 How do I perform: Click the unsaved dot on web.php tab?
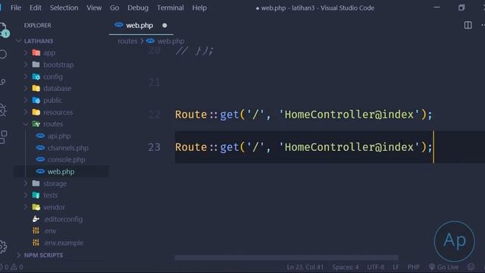164,25
